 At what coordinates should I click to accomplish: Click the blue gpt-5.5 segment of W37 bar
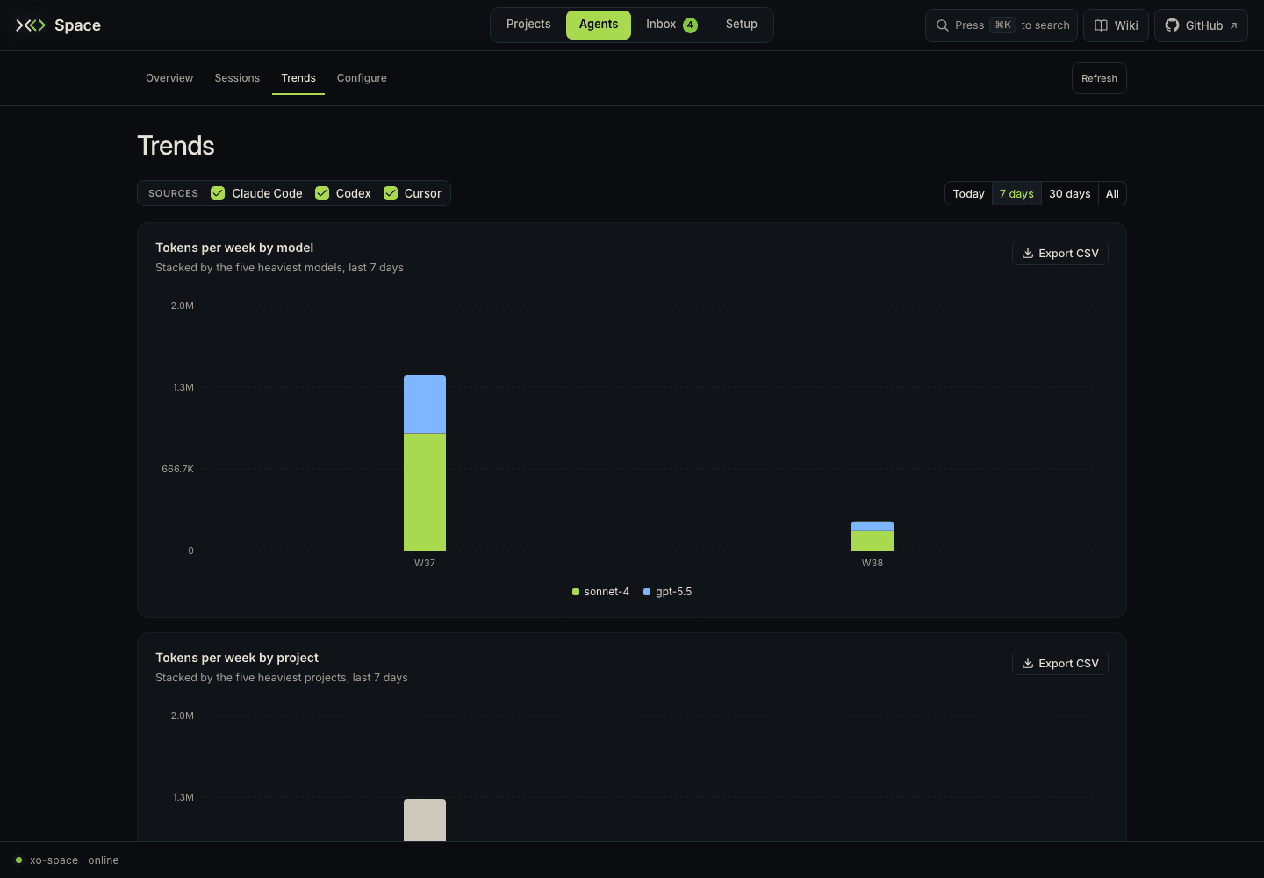click(425, 404)
